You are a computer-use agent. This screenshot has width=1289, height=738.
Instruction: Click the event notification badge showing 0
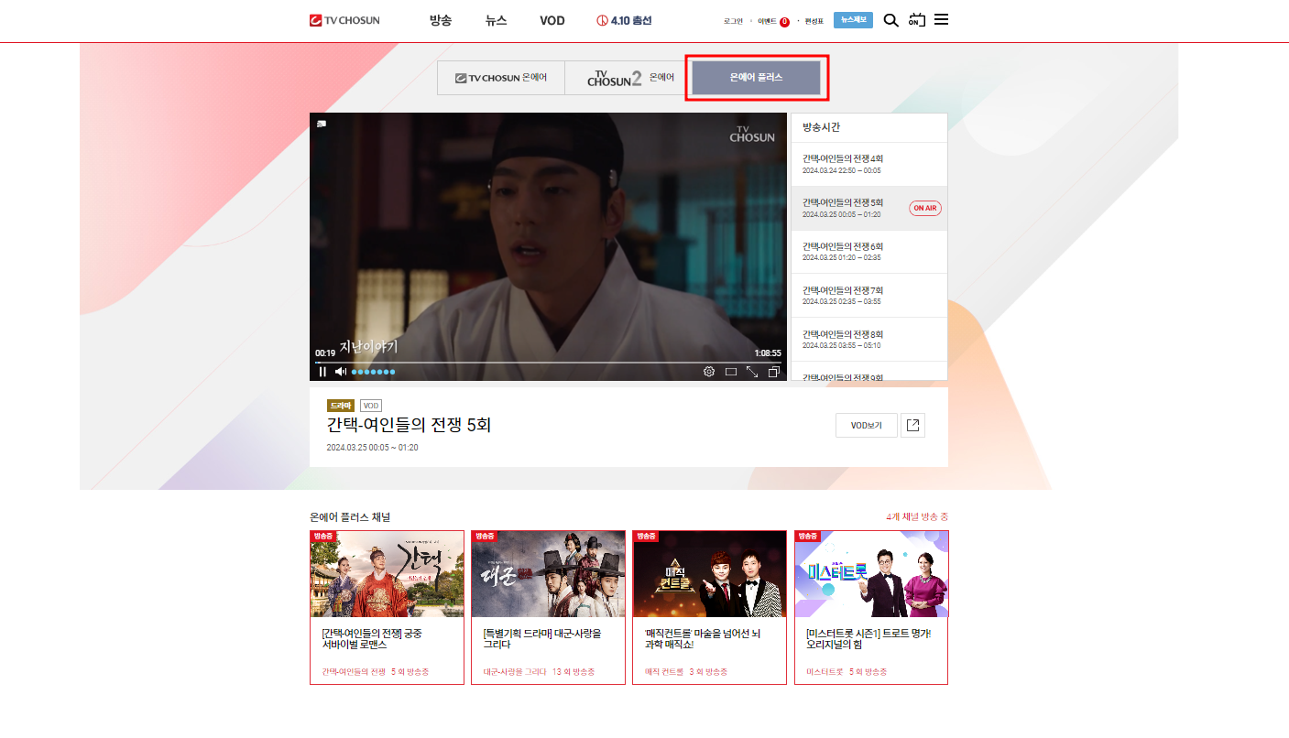click(x=784, y=22)
